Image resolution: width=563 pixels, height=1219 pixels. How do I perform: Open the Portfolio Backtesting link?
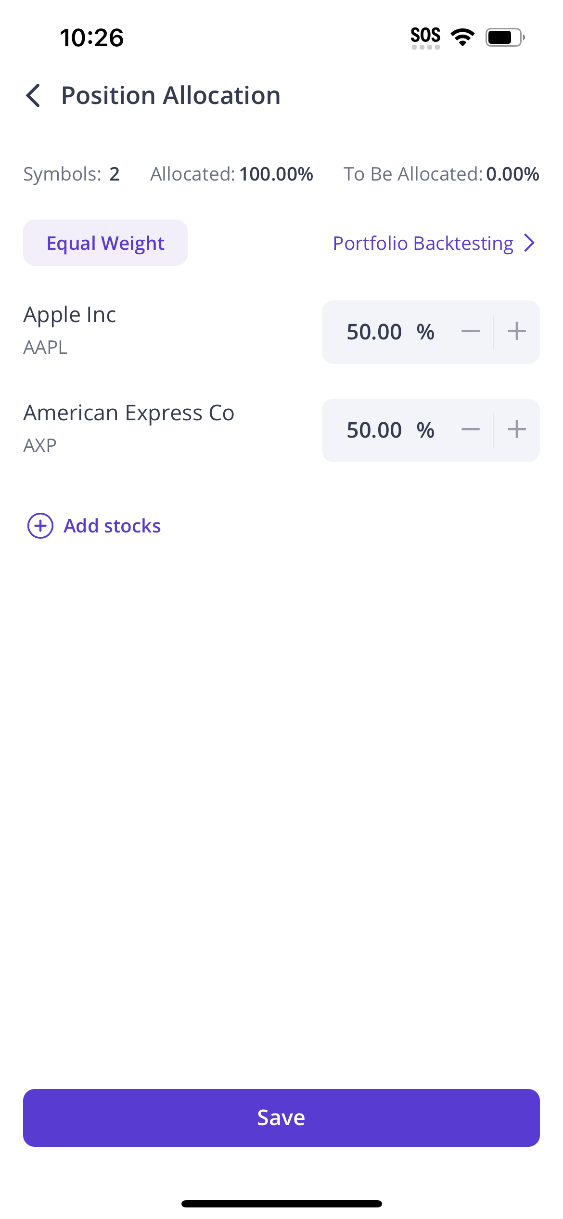pos(423,243)
